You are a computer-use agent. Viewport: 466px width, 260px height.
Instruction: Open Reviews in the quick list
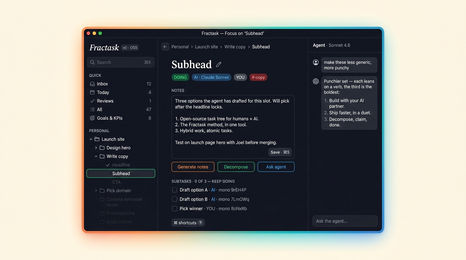tap(121, 101)
